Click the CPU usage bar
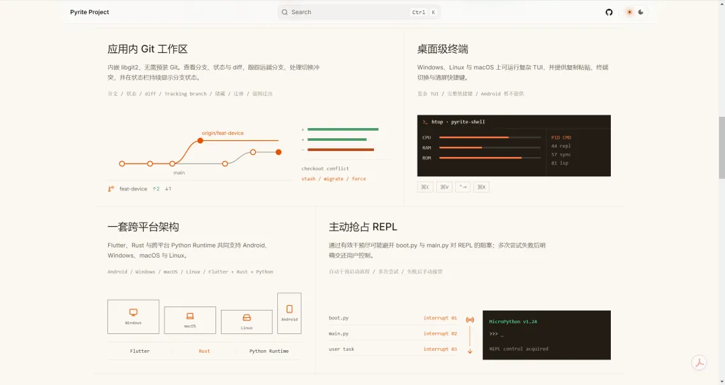 [490, 137]
